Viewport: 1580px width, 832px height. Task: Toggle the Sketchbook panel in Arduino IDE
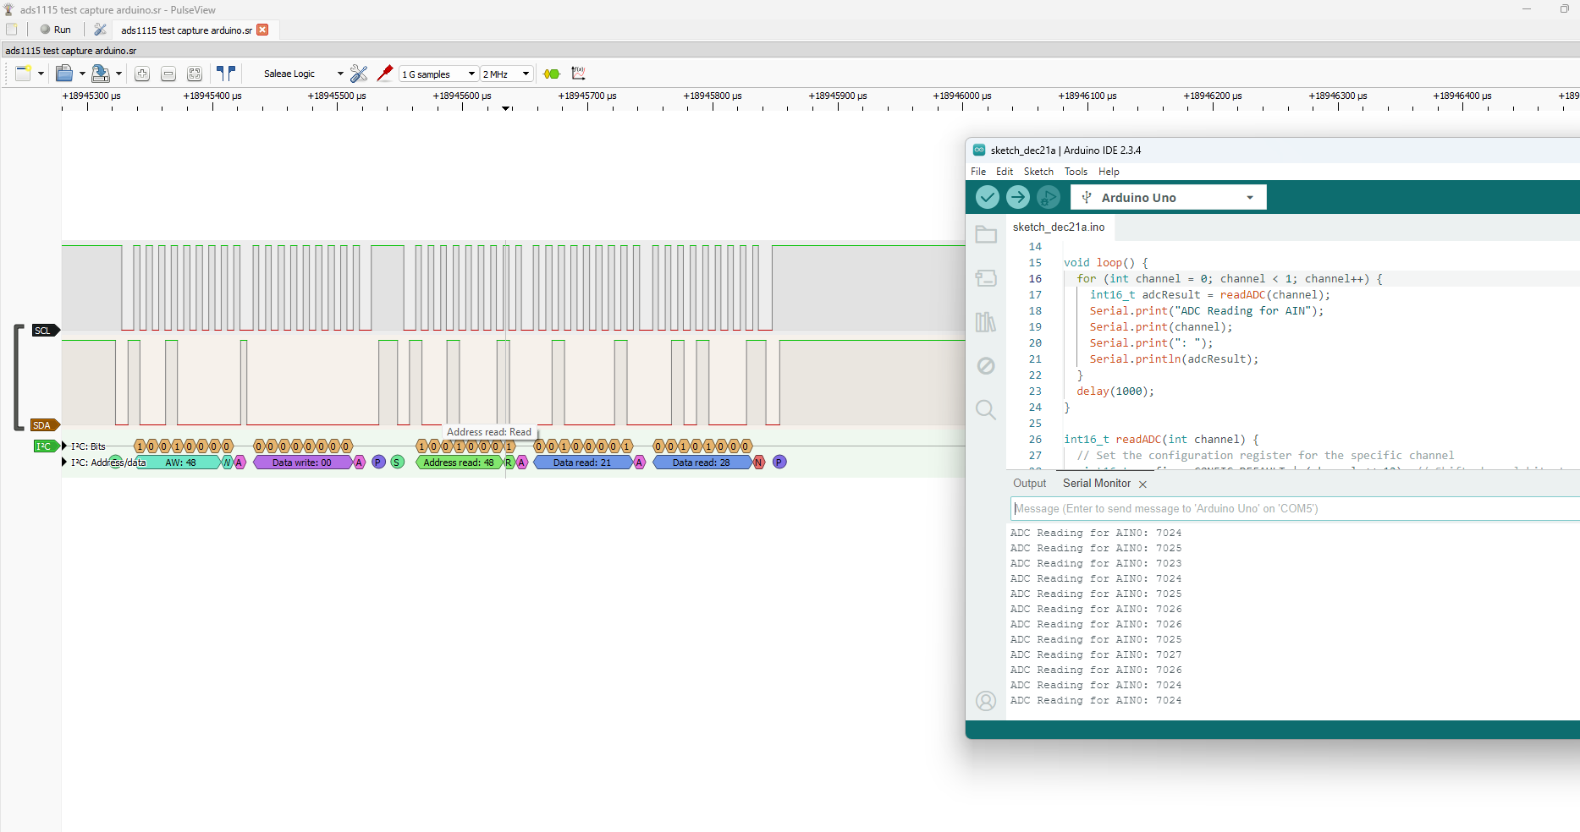pyautogui.click(x=986, y=234)
